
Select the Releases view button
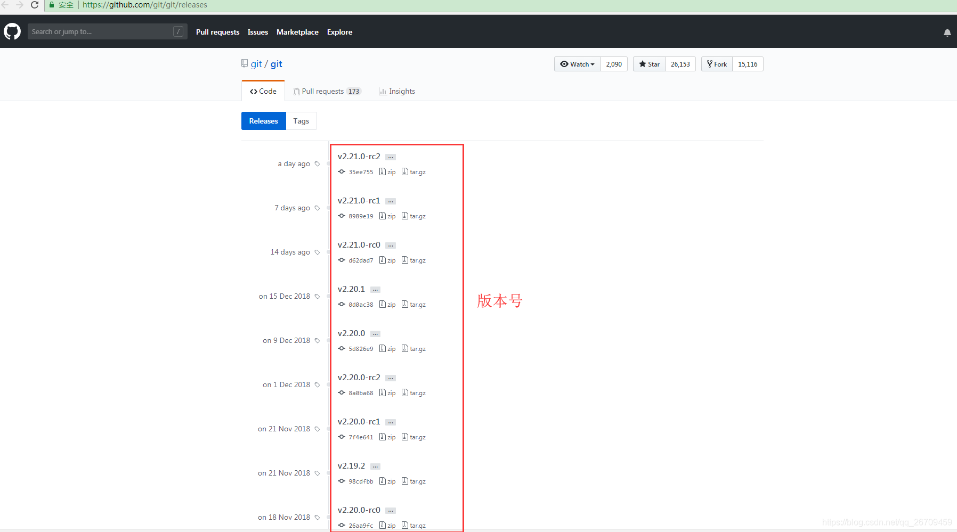(263, 121)
